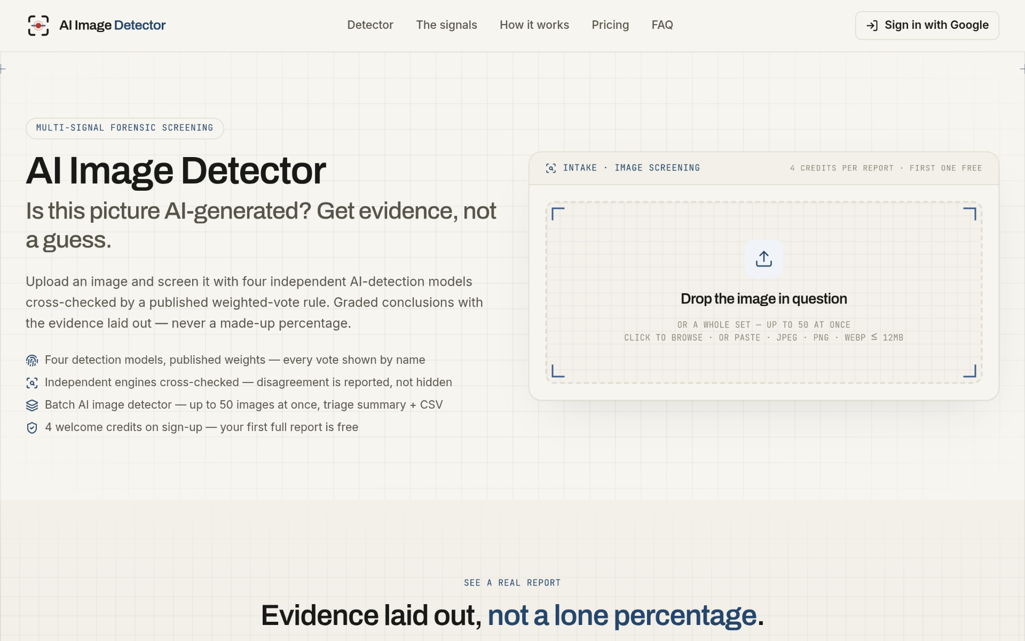Click the '4 welcome credits on sign-up' line
This screenshot has width=1025, height=641.
pyautogui.click(x=202, y=427)
